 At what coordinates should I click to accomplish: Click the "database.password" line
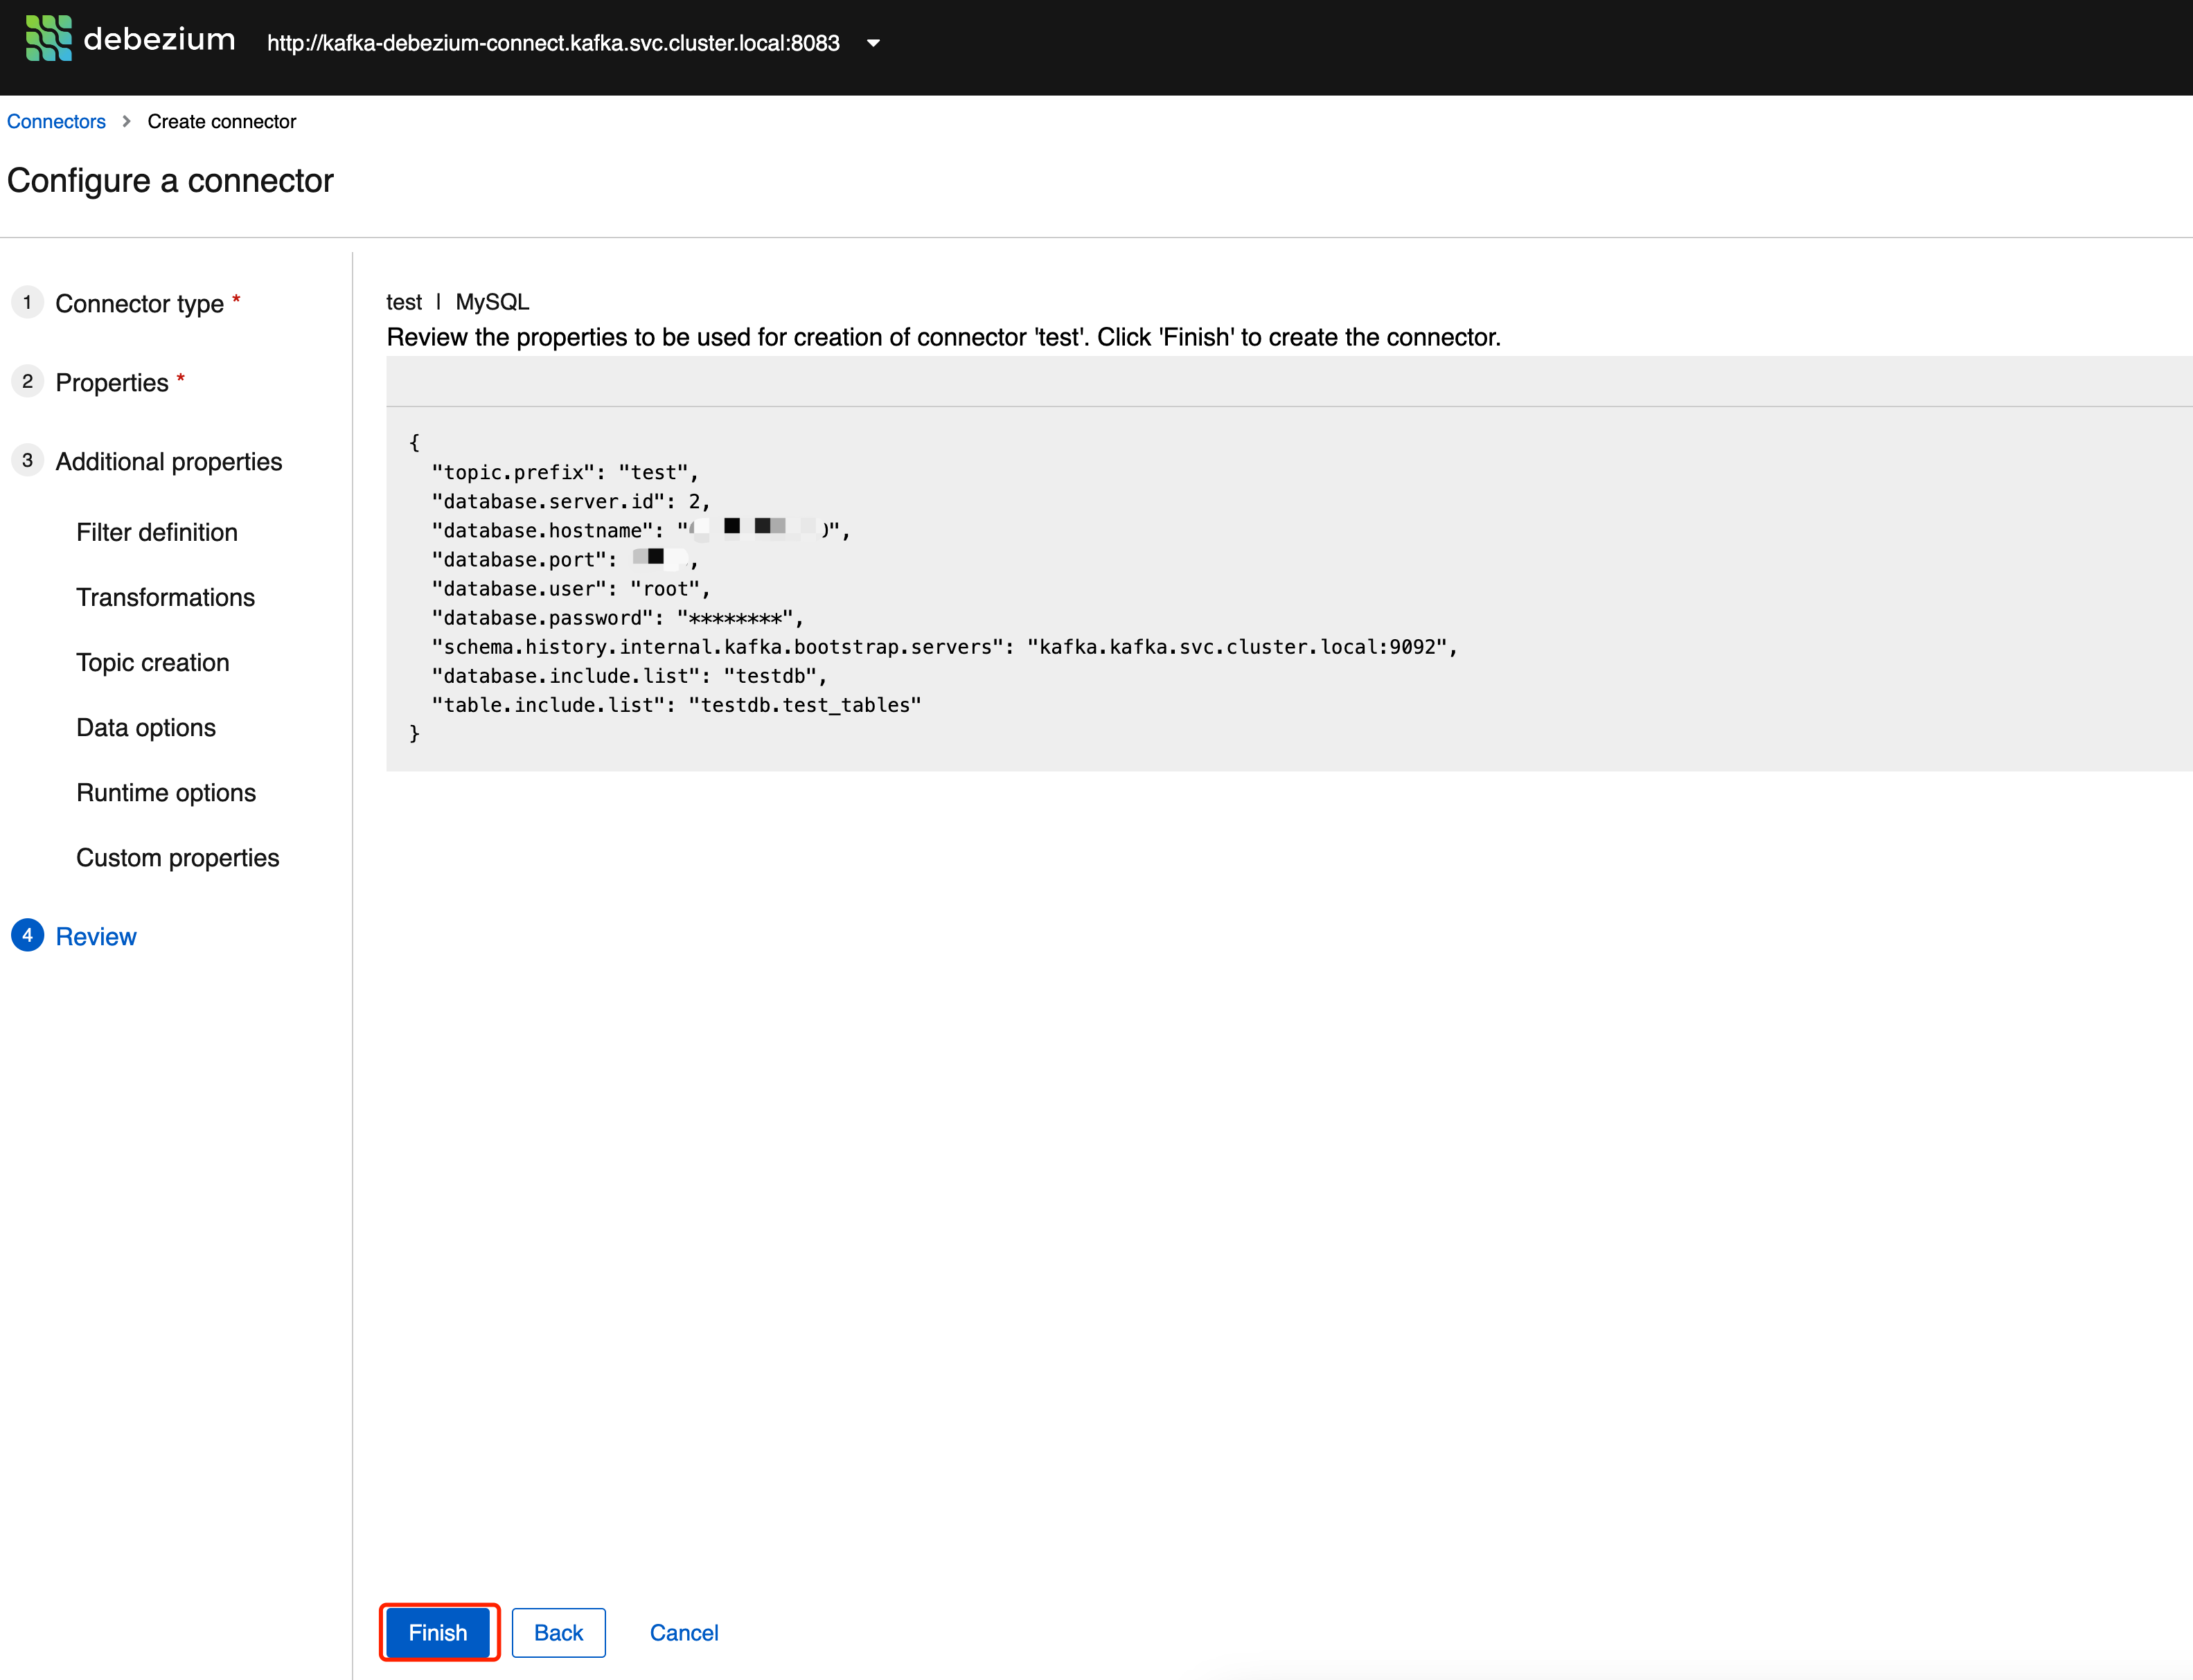(x=617, y=617)
